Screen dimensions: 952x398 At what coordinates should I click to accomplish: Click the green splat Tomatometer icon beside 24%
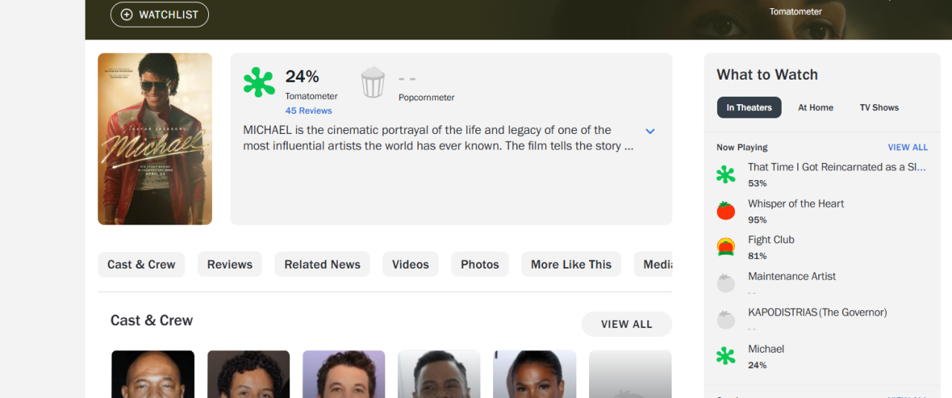(259, 82)
